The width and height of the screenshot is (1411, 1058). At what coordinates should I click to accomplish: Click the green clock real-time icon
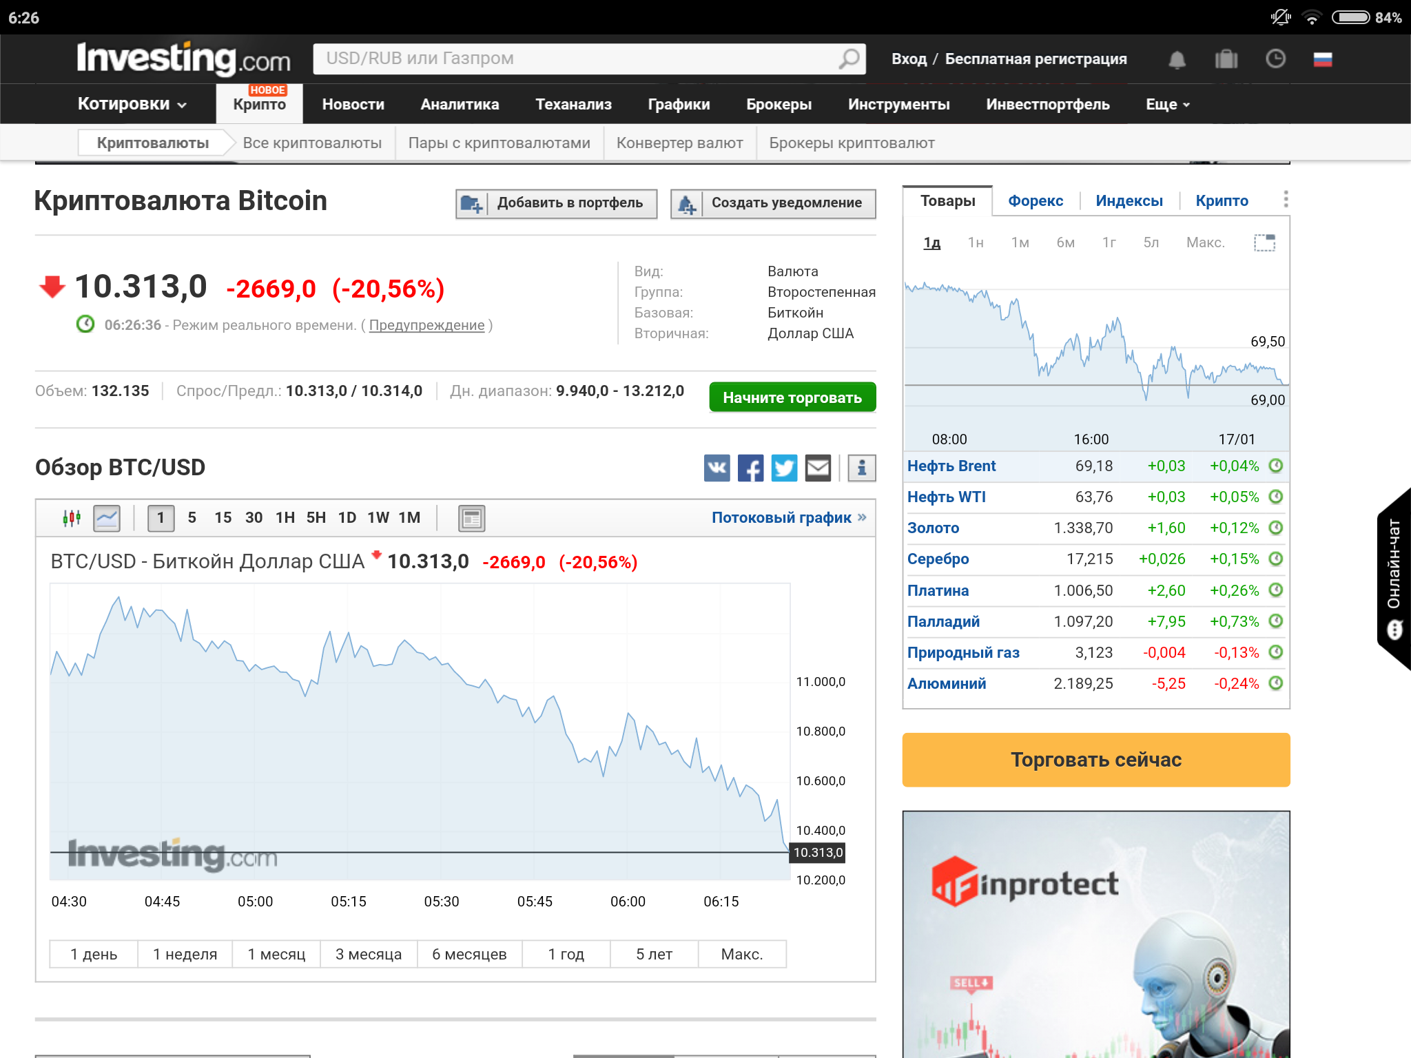(85, 324)
